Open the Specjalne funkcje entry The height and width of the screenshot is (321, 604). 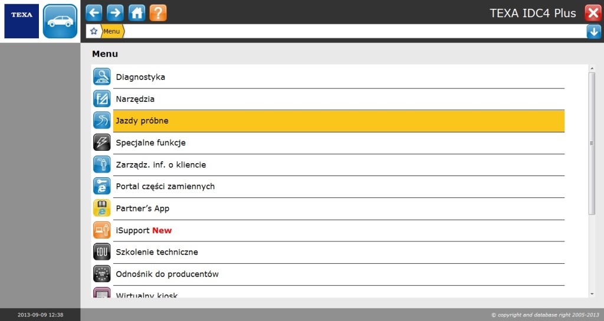(339, 143)
